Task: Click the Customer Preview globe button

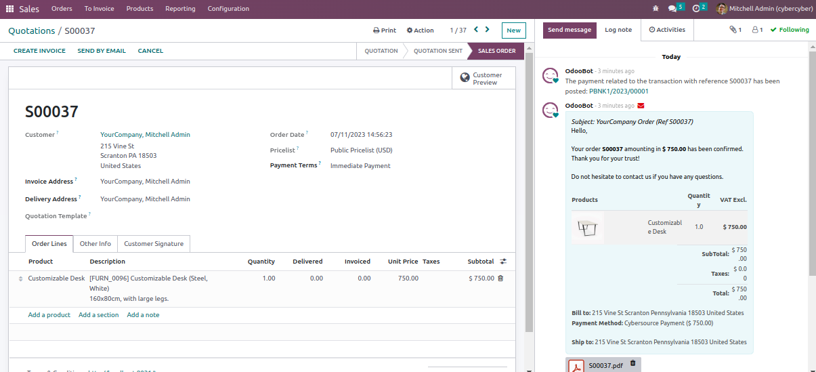Action: pyautogui.click(x=484, y=79)
